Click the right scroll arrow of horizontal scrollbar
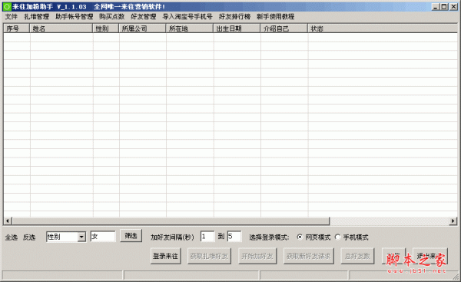The image size is (461, 282). pyautogui.click(x=453, y=221)
